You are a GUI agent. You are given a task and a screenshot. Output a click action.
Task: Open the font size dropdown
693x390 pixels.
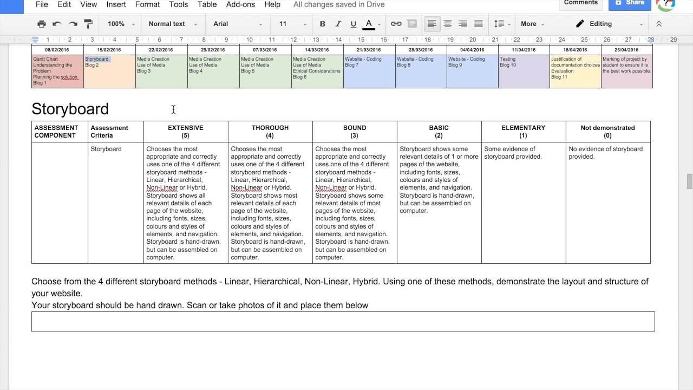point(293,24)
